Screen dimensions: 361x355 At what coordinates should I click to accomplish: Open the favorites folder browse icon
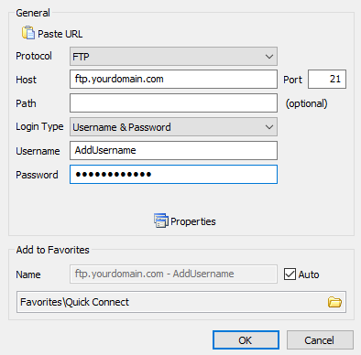[334, 302]
